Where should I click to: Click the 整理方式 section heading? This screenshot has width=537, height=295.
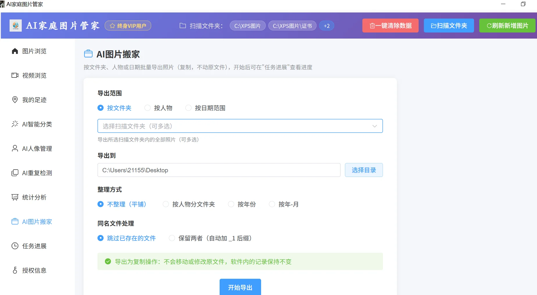tap(110, 189)
